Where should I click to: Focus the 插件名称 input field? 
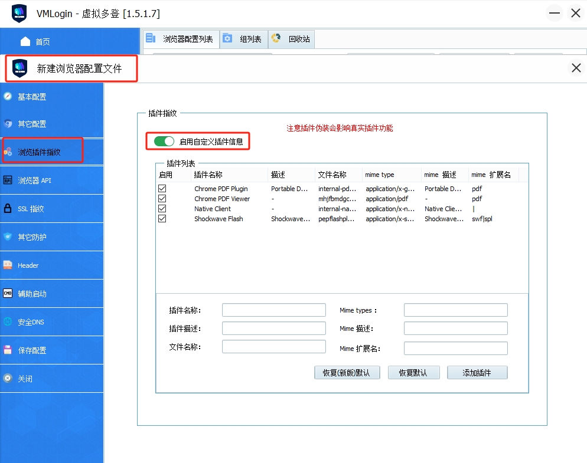coord(273,310)
